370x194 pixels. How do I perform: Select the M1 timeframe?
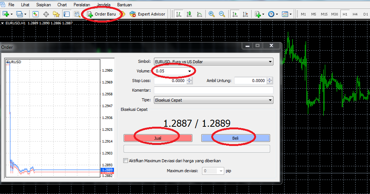coord(303,14)
